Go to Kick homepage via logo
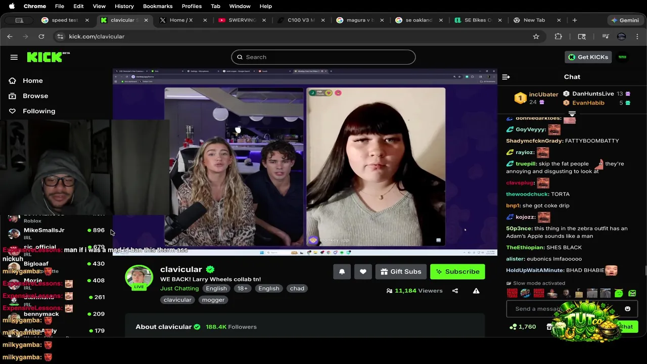The image size is (647, 364). pos(48,57)
